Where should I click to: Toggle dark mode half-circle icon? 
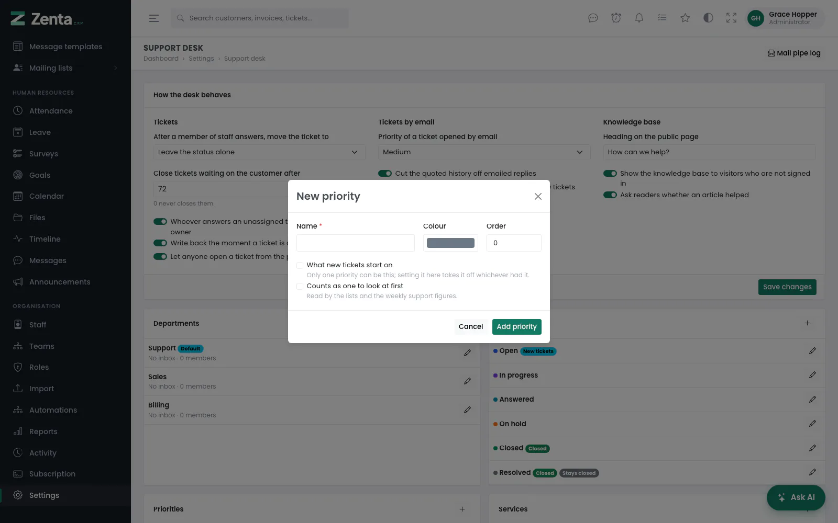coord(708,18)
